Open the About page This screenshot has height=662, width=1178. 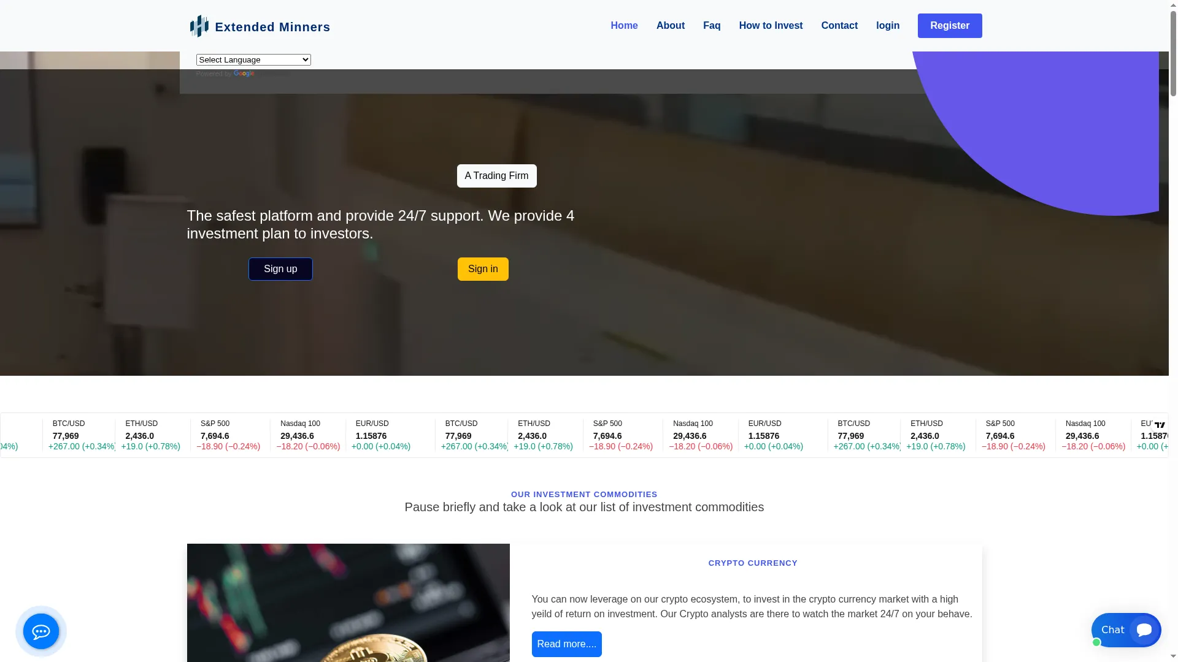tap(670, 26)
